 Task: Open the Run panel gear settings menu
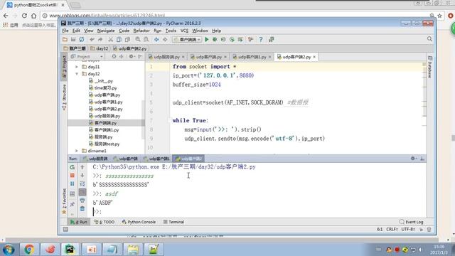coord(413,159)
